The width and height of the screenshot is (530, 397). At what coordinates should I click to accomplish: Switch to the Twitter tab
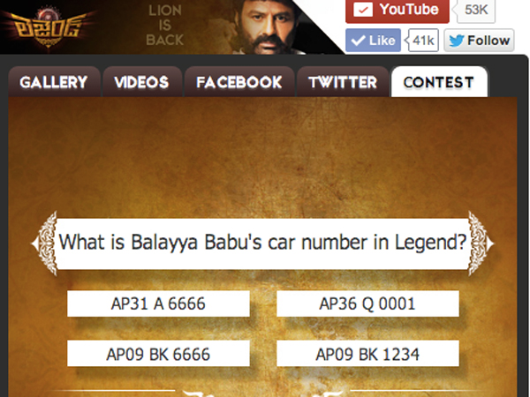(x=343, y=82)
